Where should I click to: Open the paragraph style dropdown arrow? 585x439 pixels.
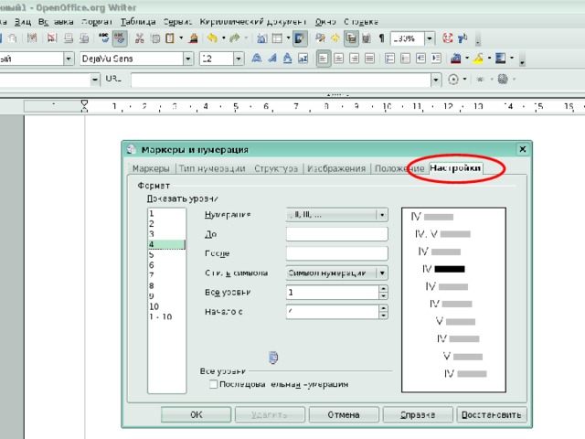[x=69, y=59]
